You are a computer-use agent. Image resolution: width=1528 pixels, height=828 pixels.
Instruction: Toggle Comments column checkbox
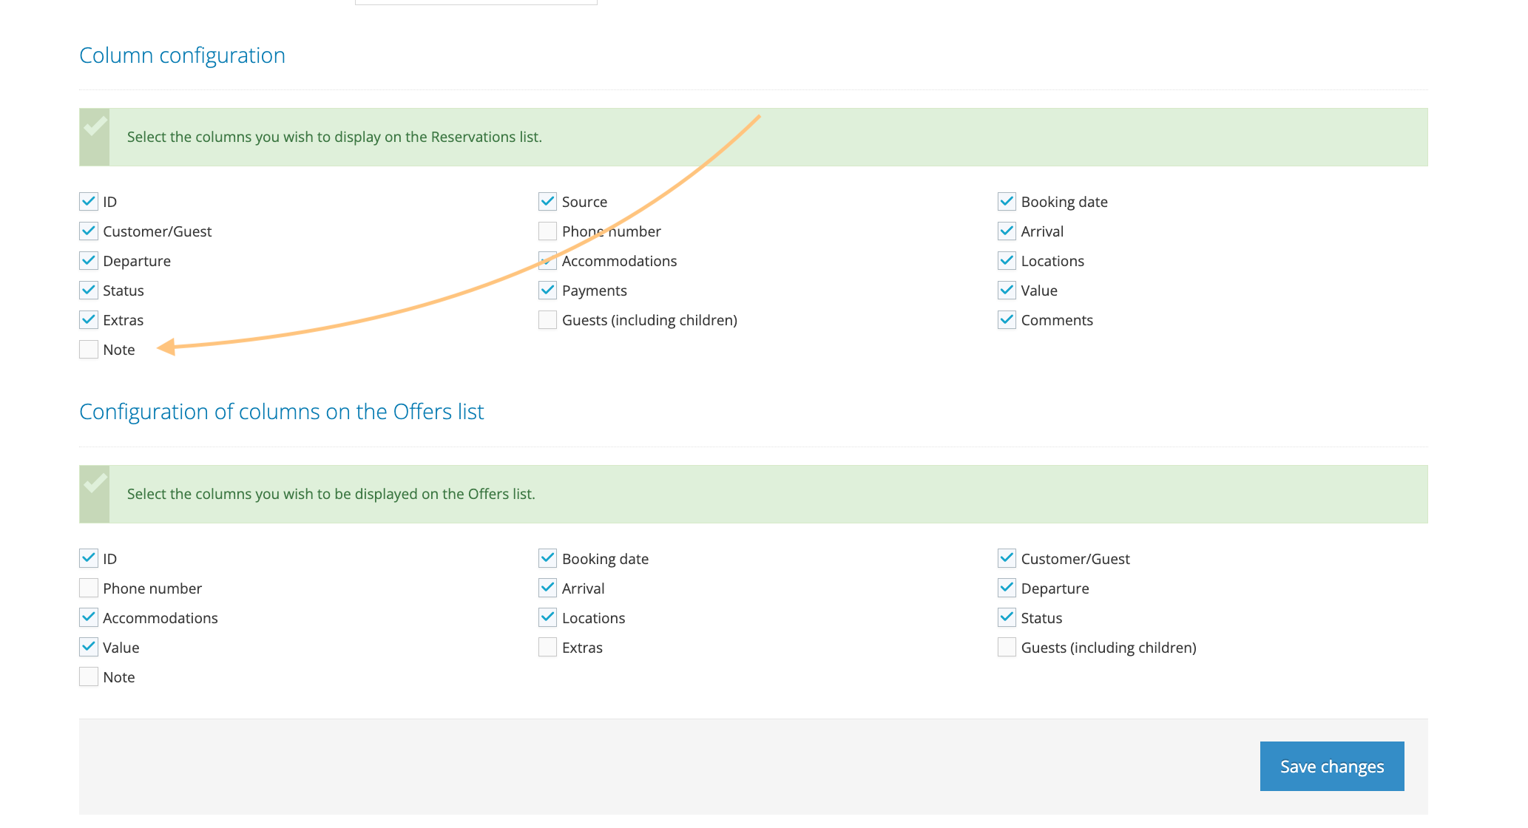point(1007,320)
